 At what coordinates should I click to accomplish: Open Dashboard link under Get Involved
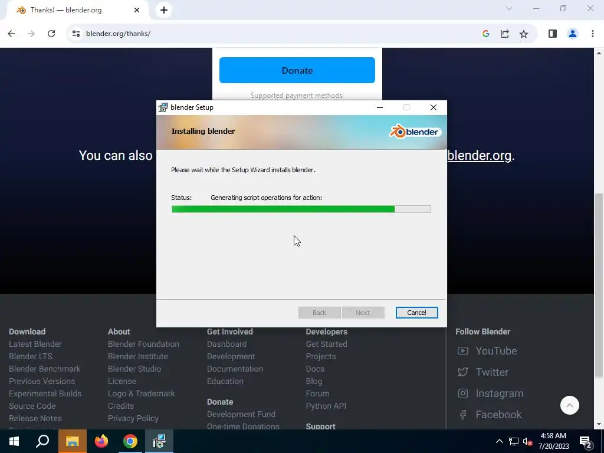tap(226, 344)
